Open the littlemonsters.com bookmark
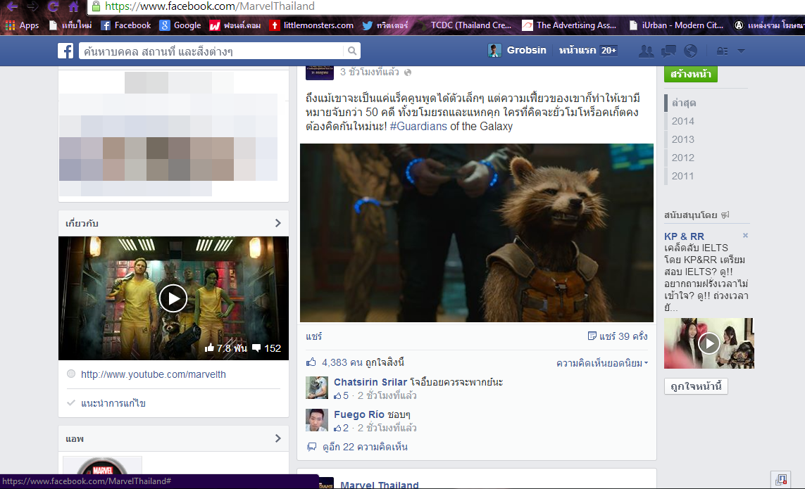Image resolution: width=805 pixels, height=489 pixels. pyautogui.click(x=311, y=25)
